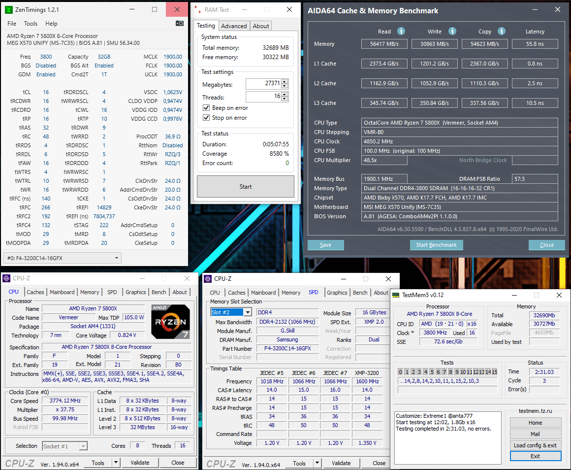The width and height of the screenshot is (571, 470).
Task: Click Validate button in left CPU-Z window
Action: 140,463
